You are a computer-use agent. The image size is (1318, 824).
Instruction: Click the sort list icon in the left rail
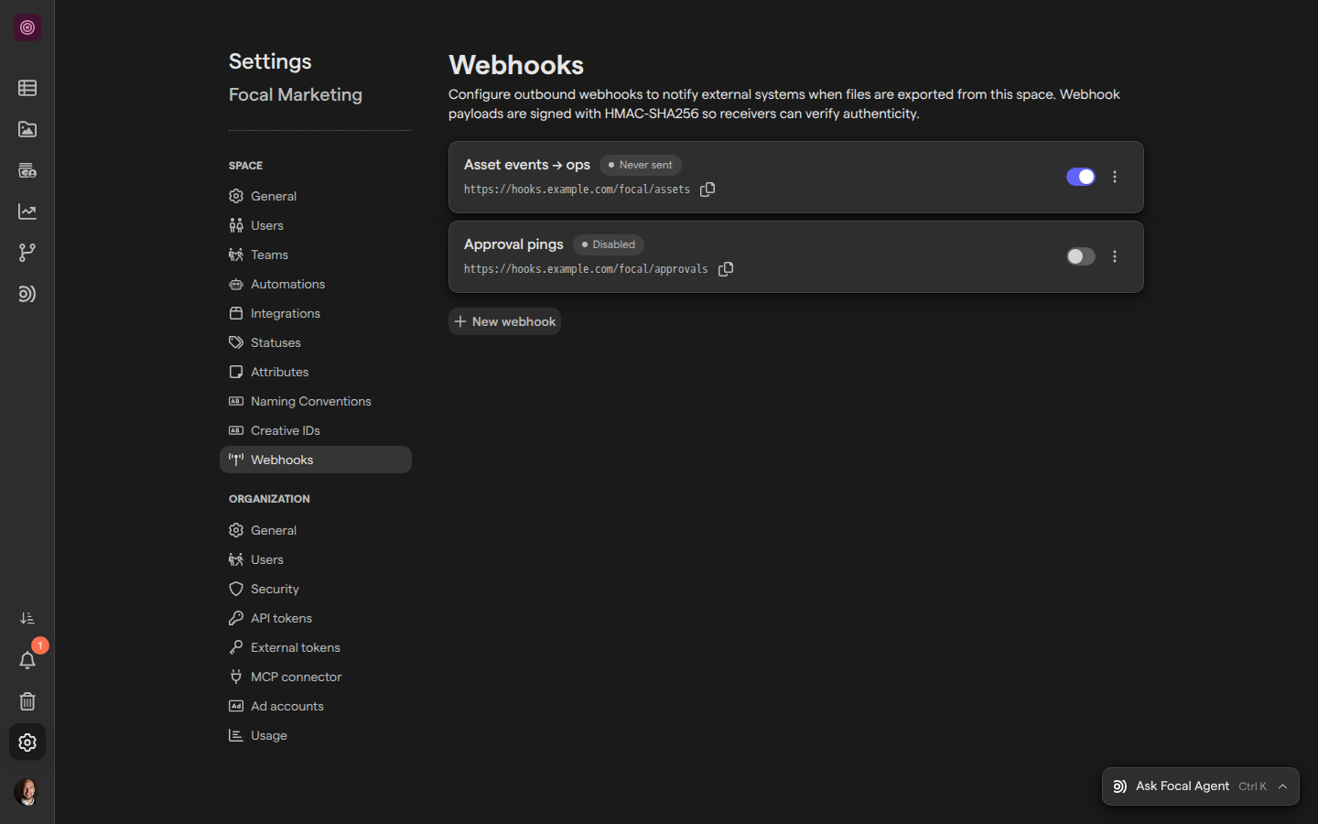point(27,619)
